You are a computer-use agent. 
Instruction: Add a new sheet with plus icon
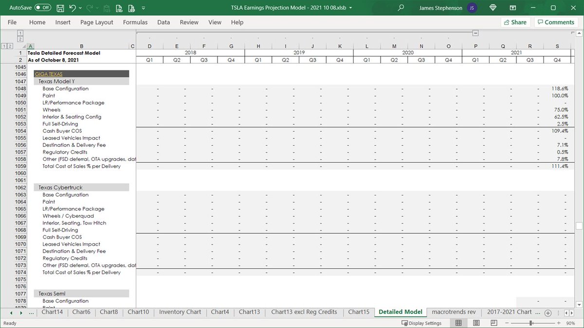(548, 312)
